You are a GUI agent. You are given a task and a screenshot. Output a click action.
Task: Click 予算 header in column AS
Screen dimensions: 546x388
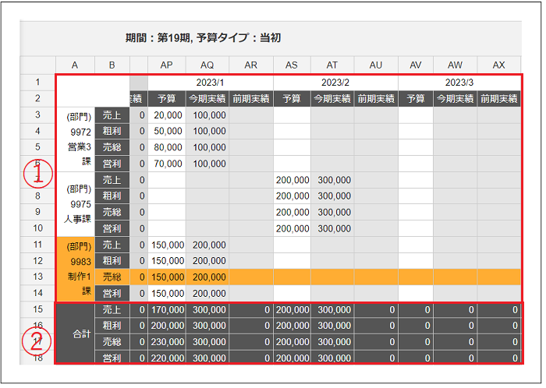click(292, 99)
